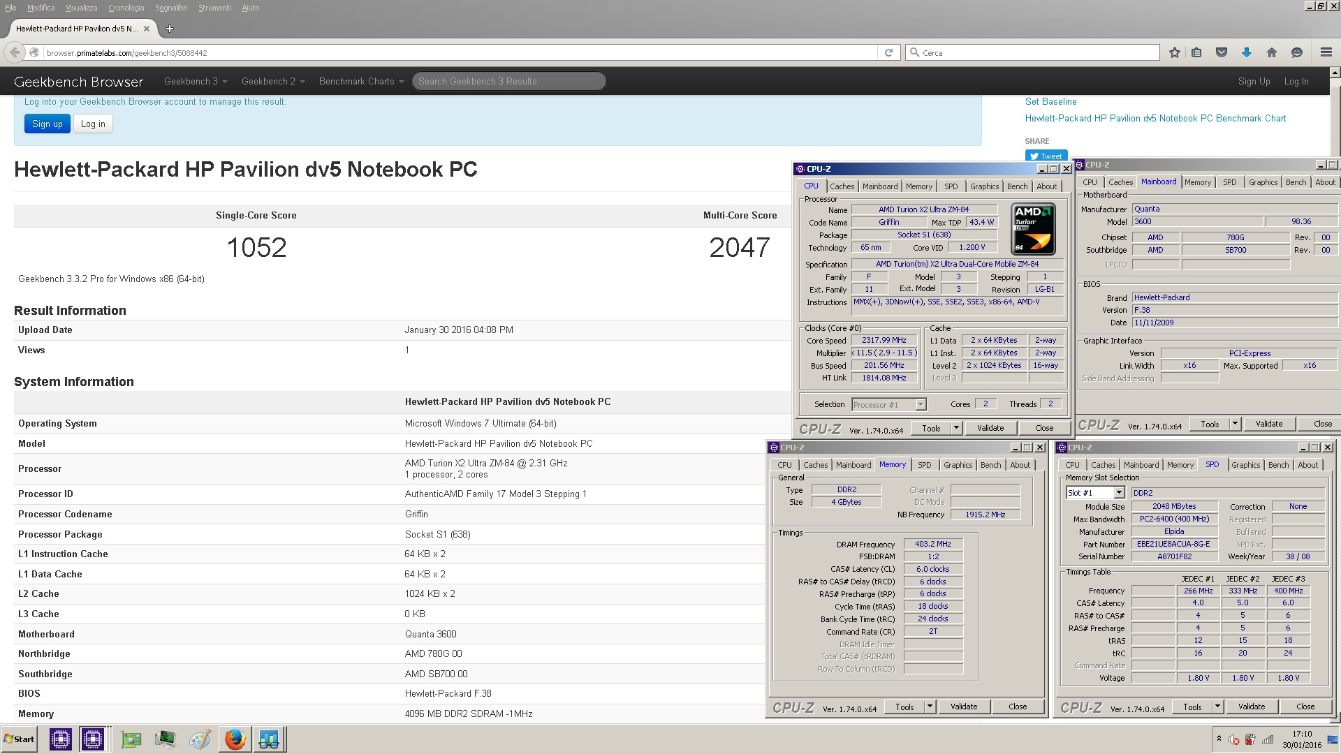Image resolution: width=1341 pixels, height=754 pixels.
Task: Open the power plug tray icon
Action: tap(1250, 739)
